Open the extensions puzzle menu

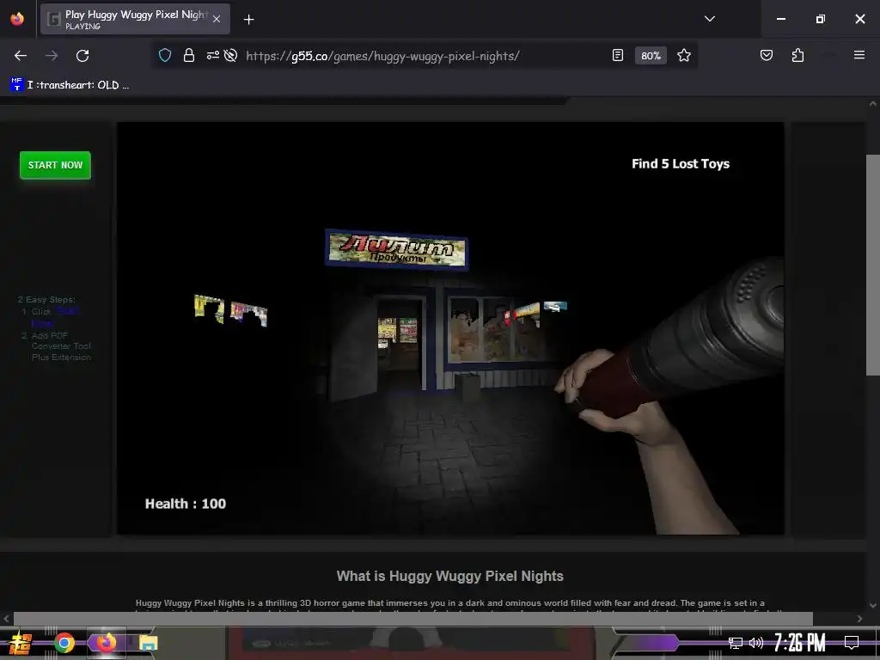(x=797, y=55)
